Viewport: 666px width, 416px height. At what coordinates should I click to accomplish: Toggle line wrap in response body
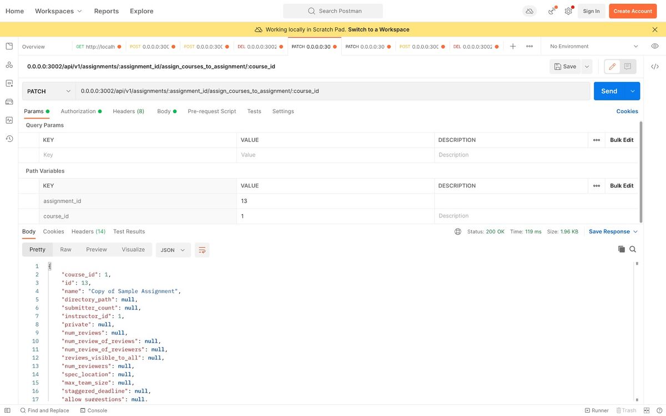pos(202,250)
